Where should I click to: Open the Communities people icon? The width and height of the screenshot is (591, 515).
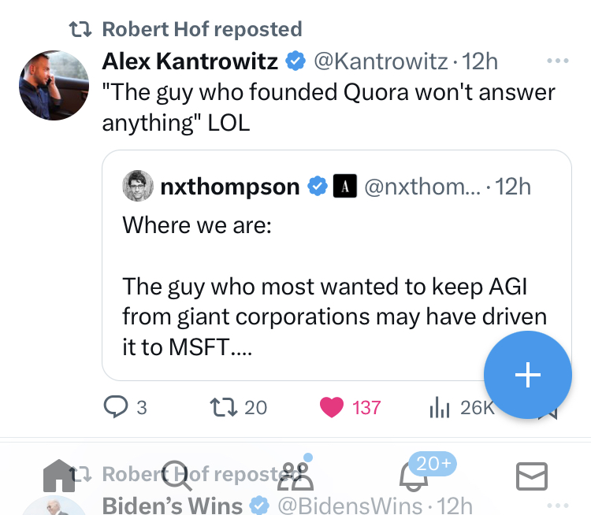295,475
